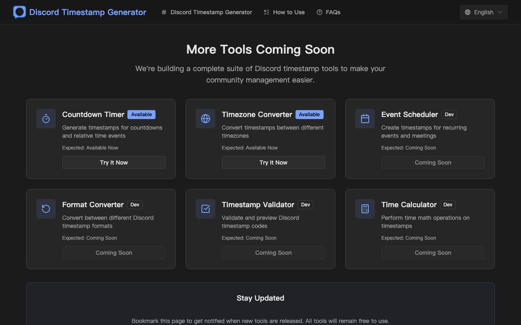Click 'Expected: Coming Soon' under Timestamp Validator
Image resolution: width=521 pixels, height=325 pixels.
(249, 238)
